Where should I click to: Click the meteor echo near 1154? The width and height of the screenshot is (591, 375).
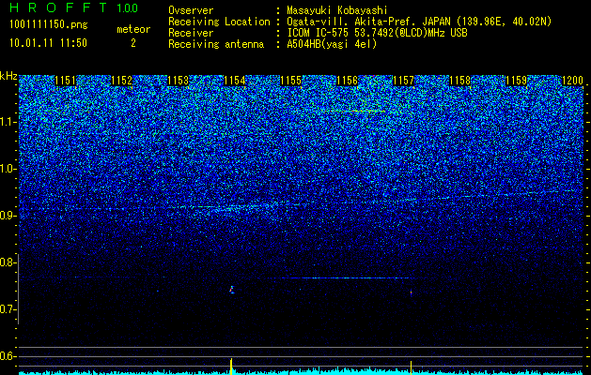pyautogui.click(x=232, y=290)
